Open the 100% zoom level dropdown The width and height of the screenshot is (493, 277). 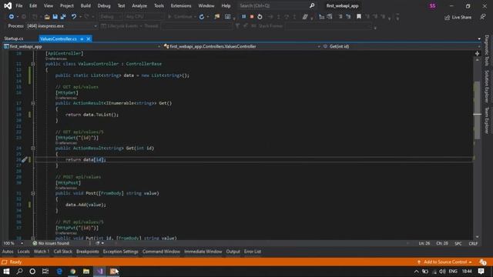13,243
